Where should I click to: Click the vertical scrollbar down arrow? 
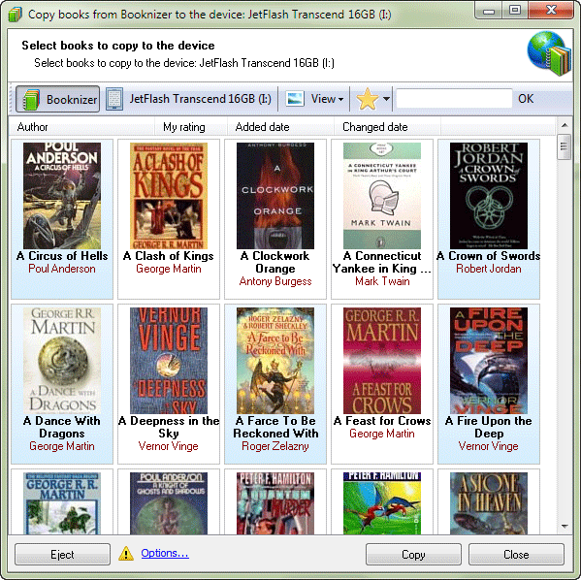click(565, 527)
